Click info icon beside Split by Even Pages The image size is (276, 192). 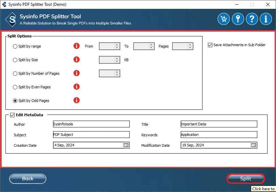point(77,87)
